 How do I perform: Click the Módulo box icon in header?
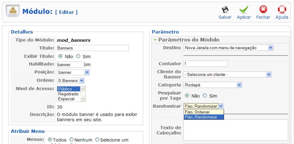pyautogui.click(x=12, y=10)
